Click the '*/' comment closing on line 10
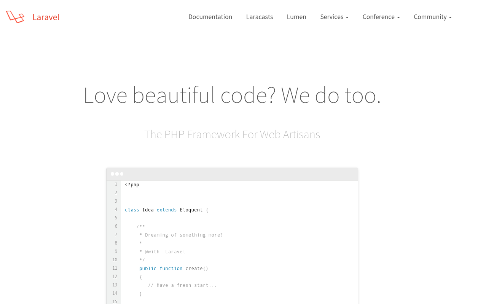Screen dimensions: 486x304 pos(142,260)
